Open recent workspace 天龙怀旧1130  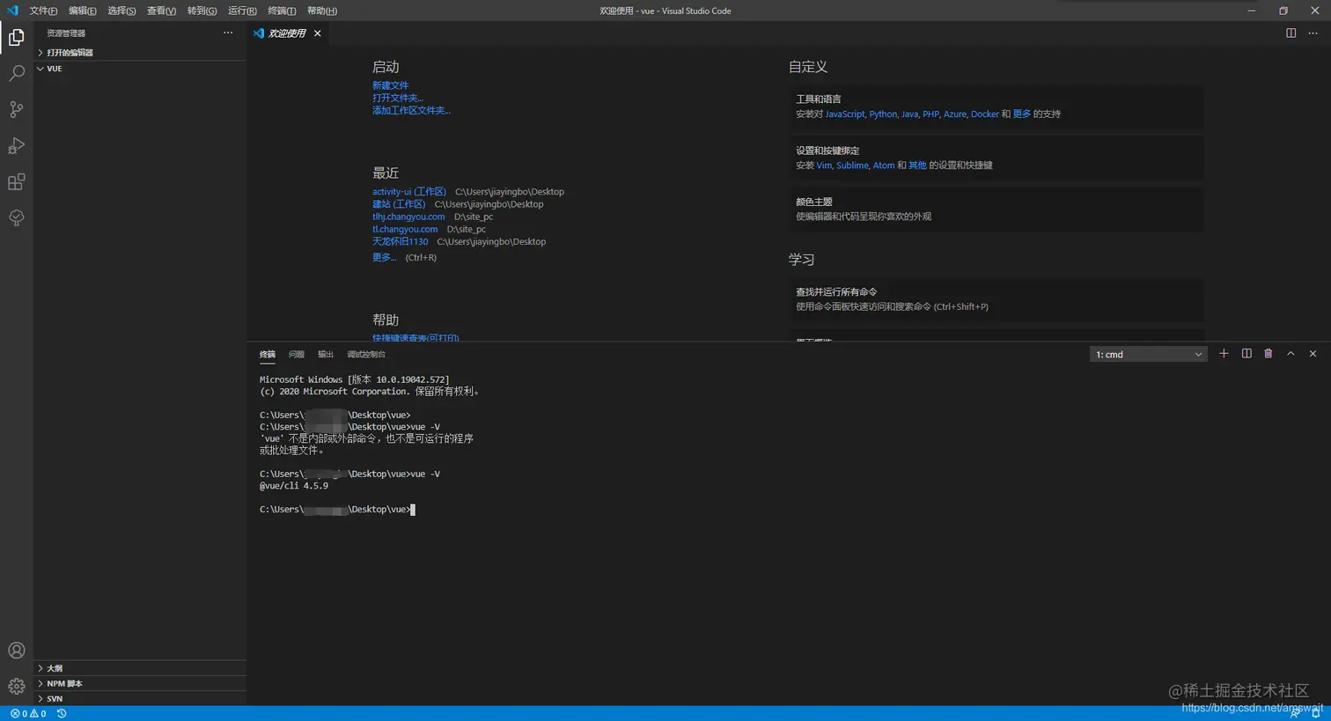pyautogui.click(x=400, y=241)
